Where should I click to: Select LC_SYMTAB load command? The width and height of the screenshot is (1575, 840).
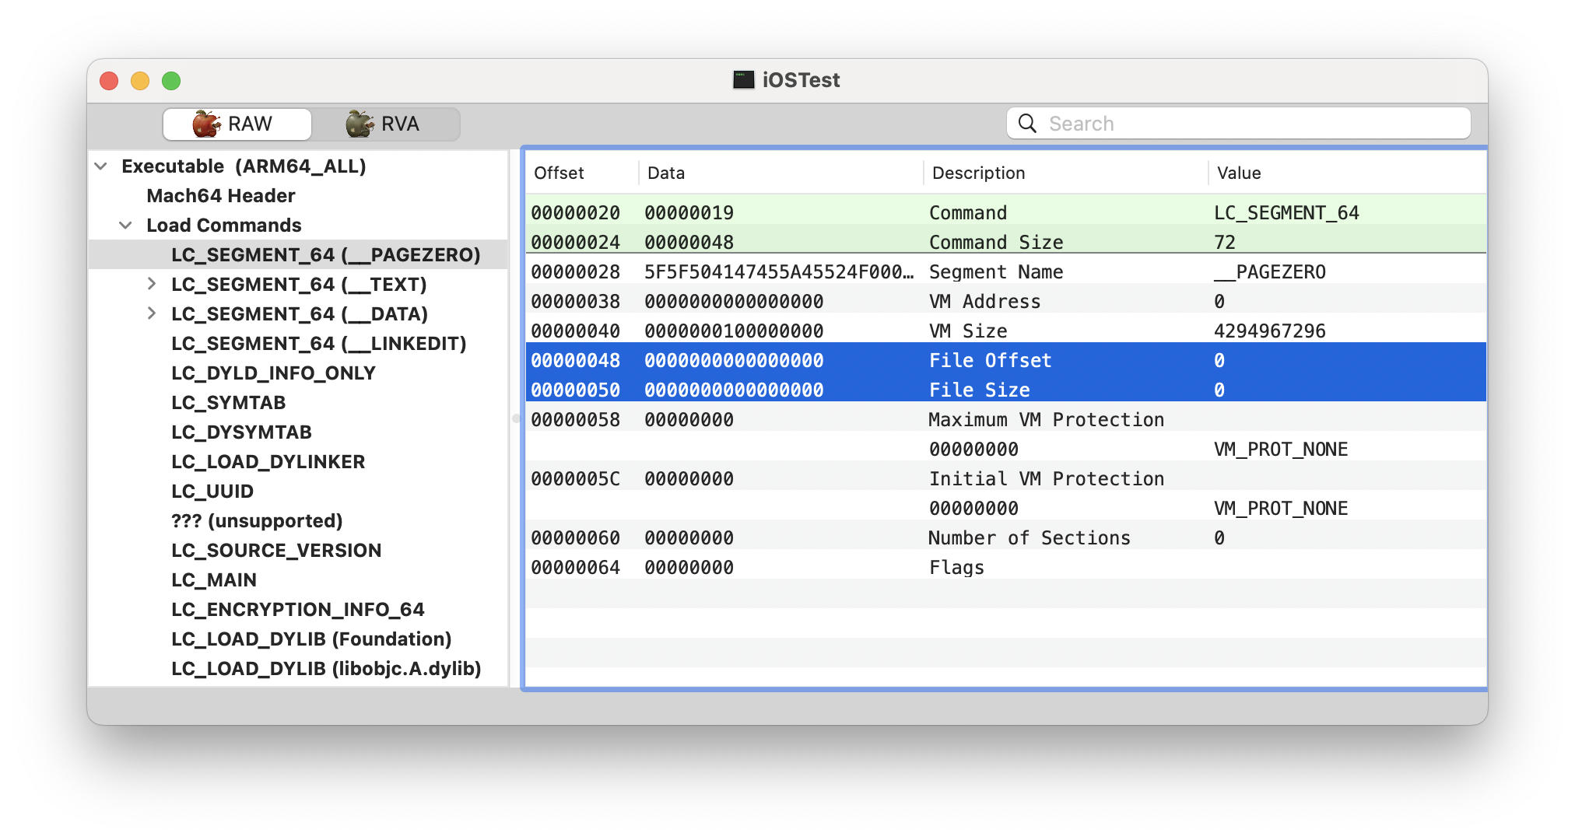(228, 403)
